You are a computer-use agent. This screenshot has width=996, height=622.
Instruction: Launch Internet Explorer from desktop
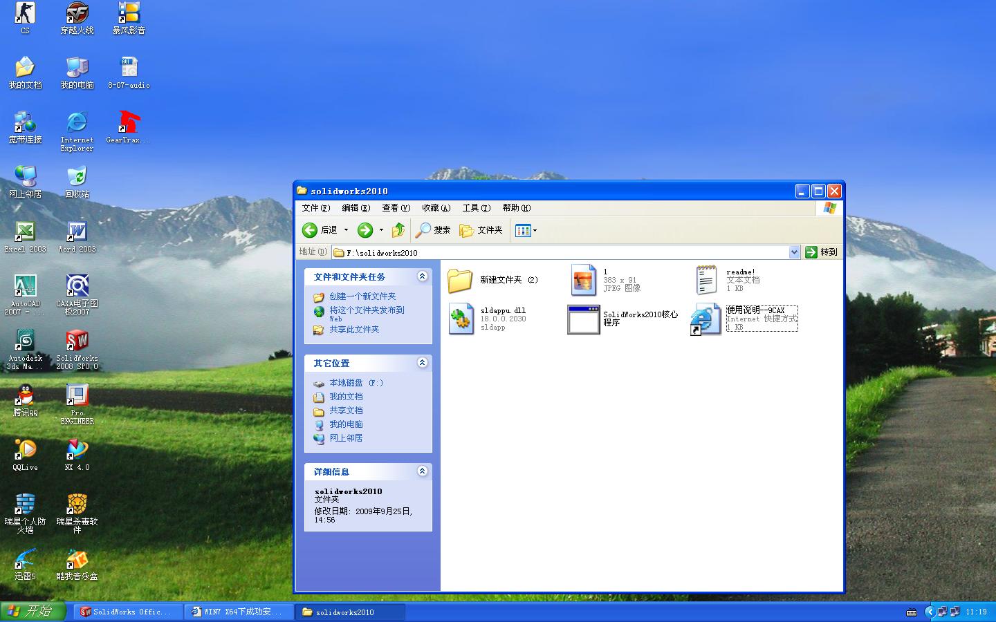pyautogui.click(x=77, y=131)
